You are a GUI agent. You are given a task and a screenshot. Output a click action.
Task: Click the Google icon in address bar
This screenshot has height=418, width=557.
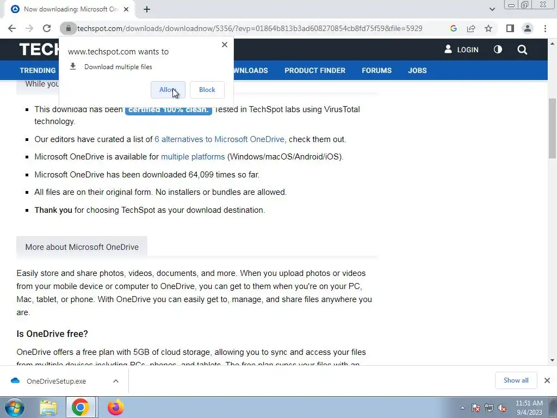tap(453, 28)
